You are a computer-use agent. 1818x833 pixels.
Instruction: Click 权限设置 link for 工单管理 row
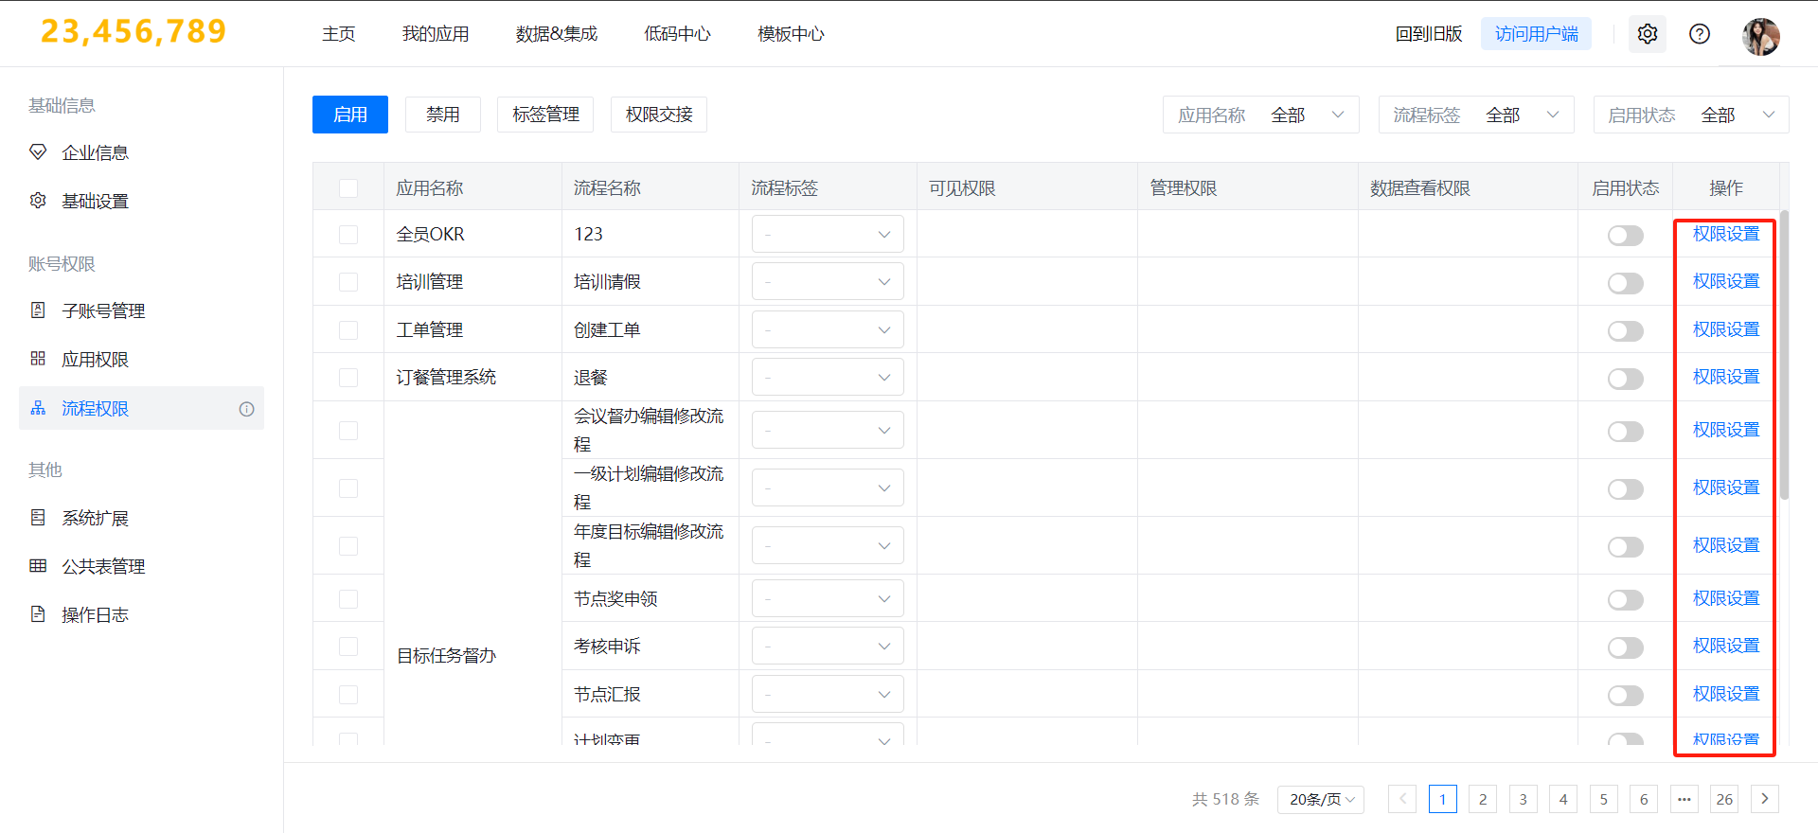tap(1725, 329)
